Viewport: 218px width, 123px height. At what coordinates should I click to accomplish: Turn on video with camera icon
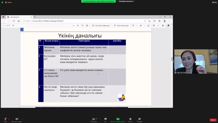(x=17, y=119)
